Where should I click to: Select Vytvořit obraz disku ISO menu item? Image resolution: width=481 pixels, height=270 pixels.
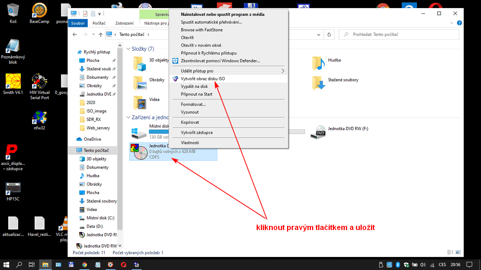point(203,79)
